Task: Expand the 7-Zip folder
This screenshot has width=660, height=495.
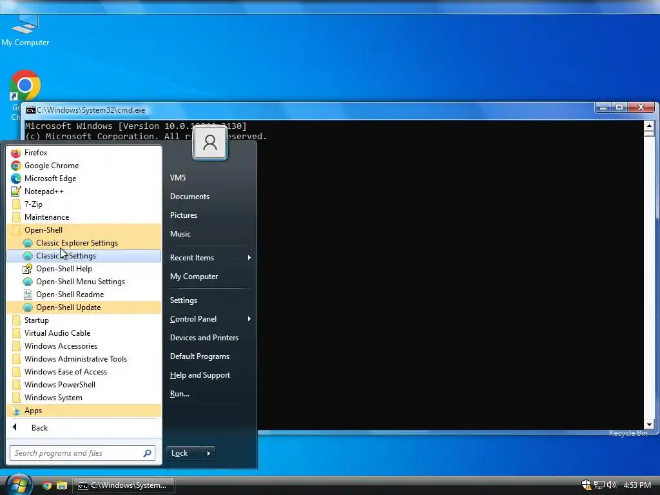Action: 84,204
